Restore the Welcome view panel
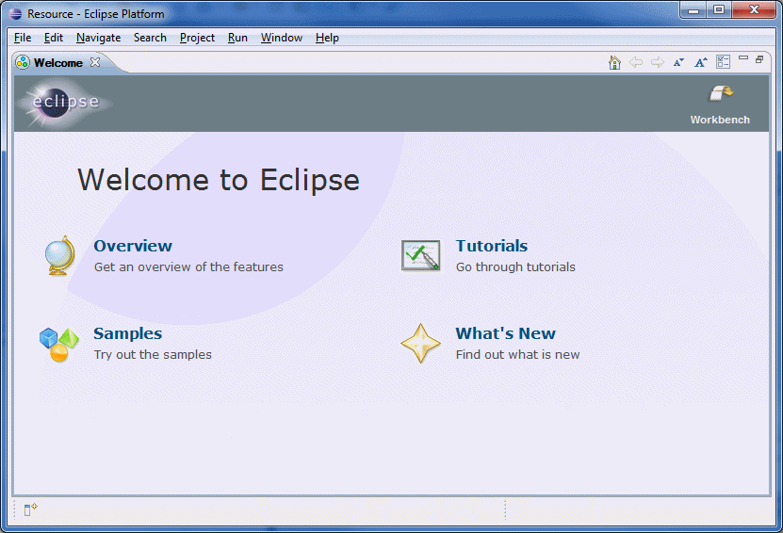This screenshot has height=533, width=783. pyautogui.click(x=759, y=59)
